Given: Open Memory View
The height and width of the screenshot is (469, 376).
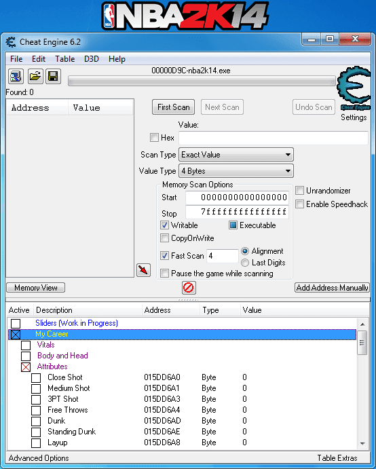Looking at the screenshot, I should (35, 288).
